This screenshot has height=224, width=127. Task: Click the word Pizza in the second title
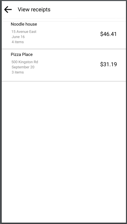pyautogui.click(x=15, y=55)
